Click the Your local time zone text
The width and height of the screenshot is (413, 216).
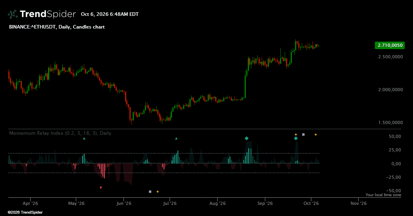coord(383,195)
